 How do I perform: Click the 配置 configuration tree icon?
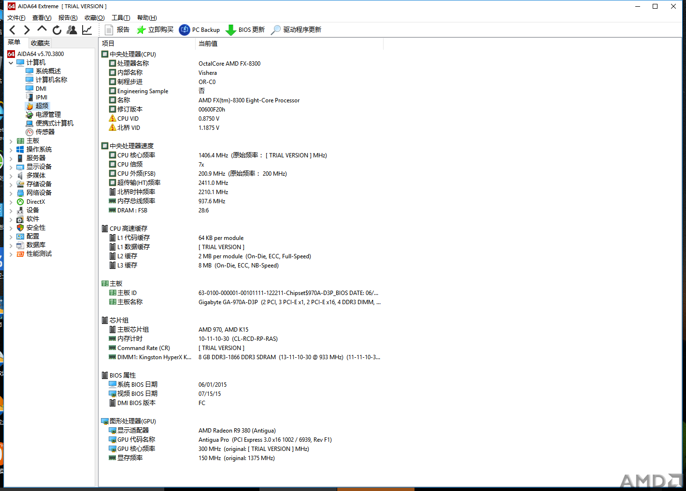pos(20,237)
